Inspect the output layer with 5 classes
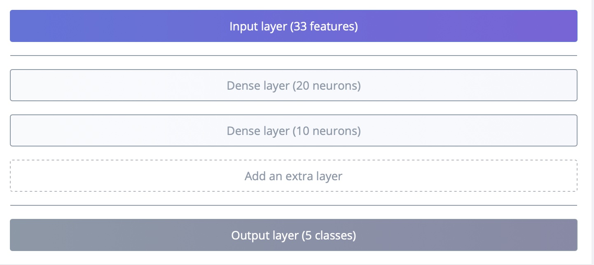Screen dimensions: 594x265 (293, 235)
